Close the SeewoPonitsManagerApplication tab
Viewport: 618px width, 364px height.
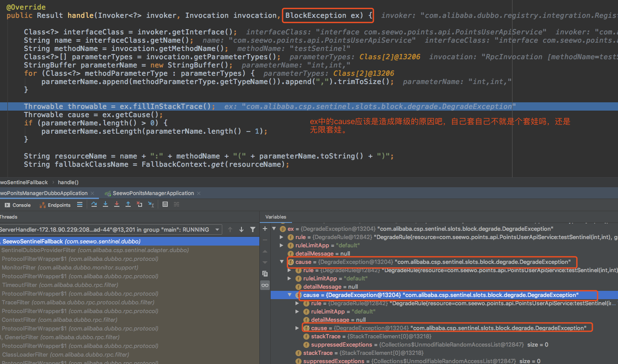199,193
